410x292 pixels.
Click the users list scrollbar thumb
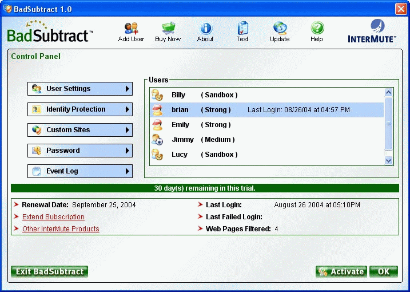tap(389, 124)
